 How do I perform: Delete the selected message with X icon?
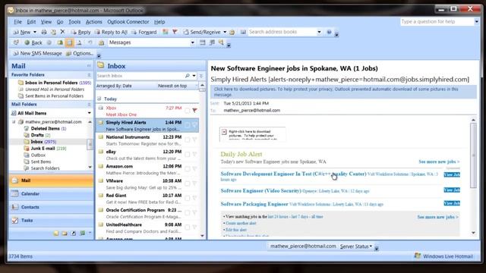tap(62, 32)
